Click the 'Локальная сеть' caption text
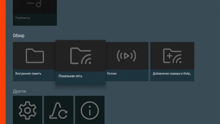Image resolution: width=220 pixels, height=124 pixels. point(70,76)
